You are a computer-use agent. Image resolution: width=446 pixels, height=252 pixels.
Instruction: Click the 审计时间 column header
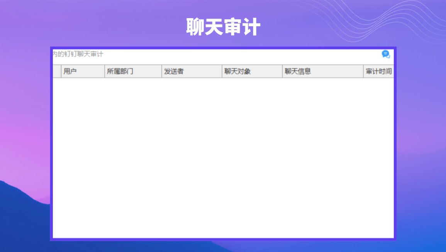[x=378, y=71]
